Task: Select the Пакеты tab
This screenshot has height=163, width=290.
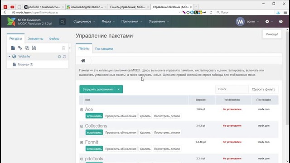Action: click(x=84, y=48)
